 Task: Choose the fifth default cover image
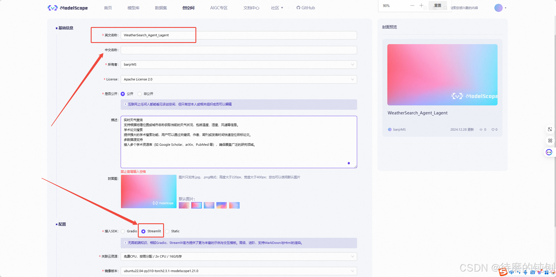[x=234, y=205]
